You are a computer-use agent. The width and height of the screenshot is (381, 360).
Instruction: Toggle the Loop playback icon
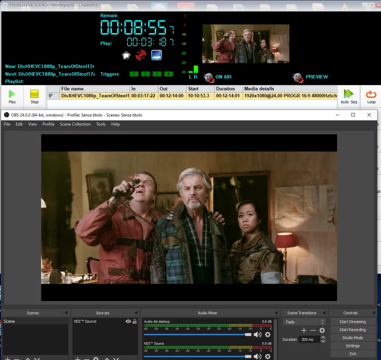coord(371,96)
